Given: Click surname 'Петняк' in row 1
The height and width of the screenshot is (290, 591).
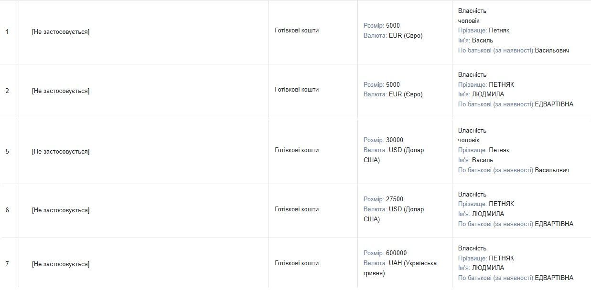Looking at the screenshot, I should pyautogui.click(x=499, y=31).
